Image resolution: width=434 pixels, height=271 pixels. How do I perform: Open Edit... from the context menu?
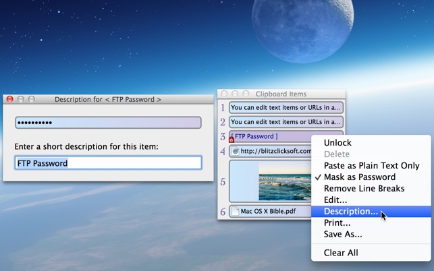pyautogui.click(x=335, y=200)
